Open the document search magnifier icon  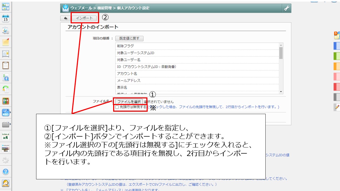coord(6,77)
